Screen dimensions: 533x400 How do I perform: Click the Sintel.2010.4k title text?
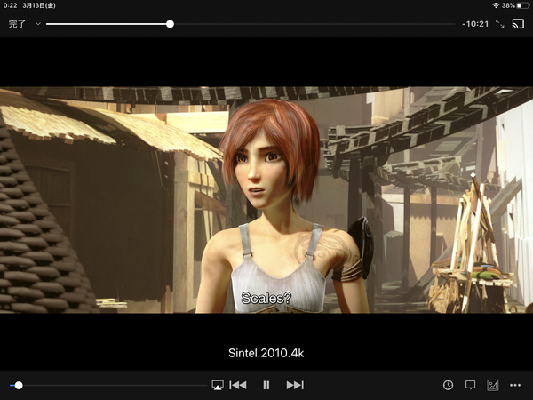(x=266, y=353)
